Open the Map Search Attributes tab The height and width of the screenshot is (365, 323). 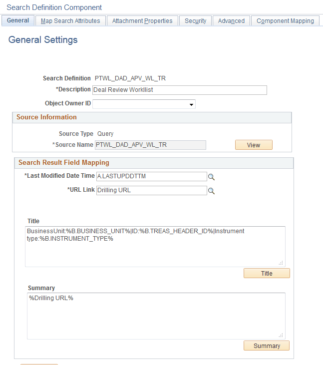click(x=70, y=20)
